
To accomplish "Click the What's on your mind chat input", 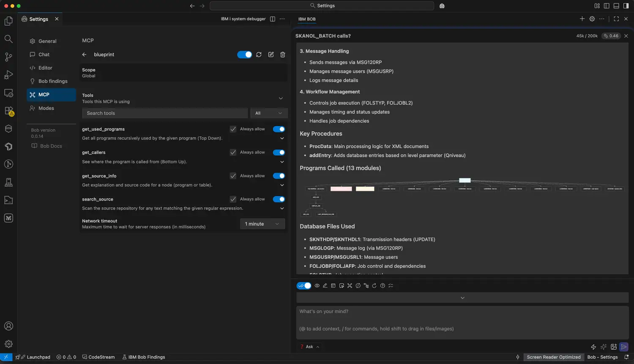I will point(462,323).
